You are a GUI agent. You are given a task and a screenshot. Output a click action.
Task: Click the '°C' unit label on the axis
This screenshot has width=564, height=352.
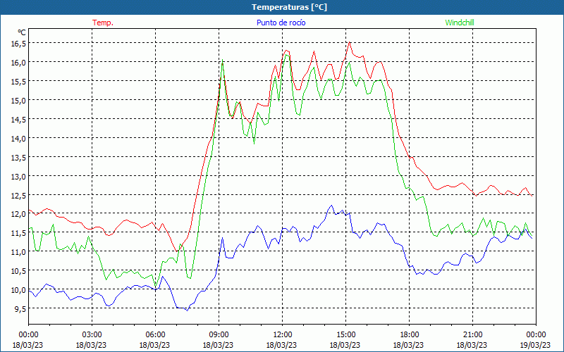22,32
